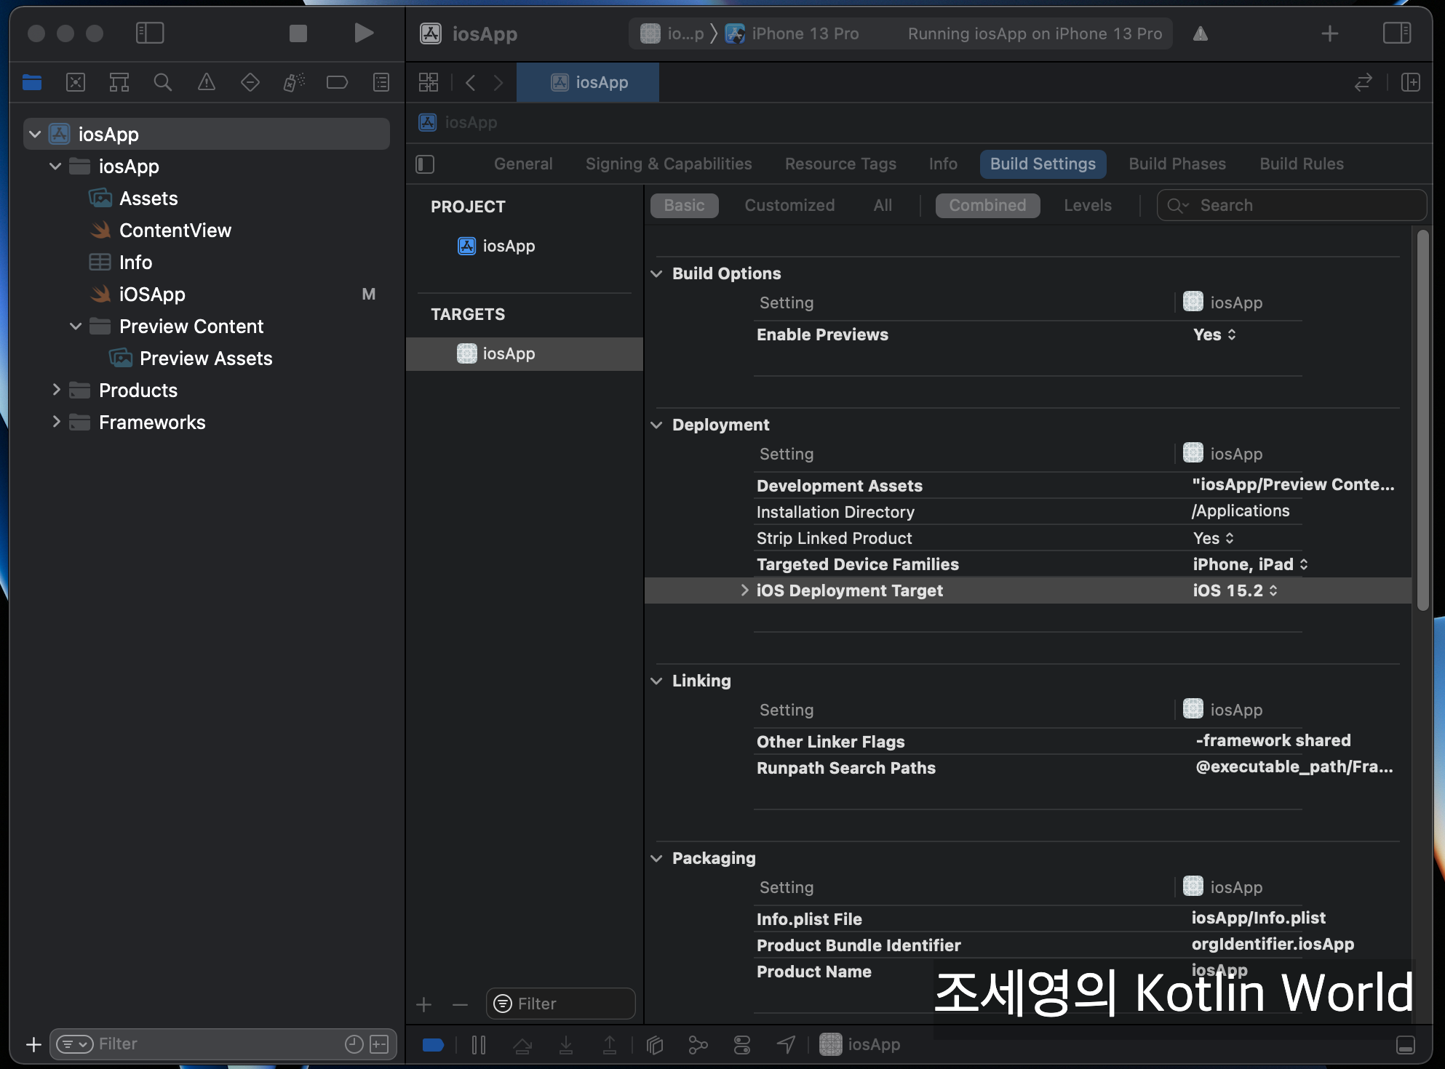Switch to the Build Phases tab
1445x1069 pixels.
pyautogui.click(x=1177, y=164)
